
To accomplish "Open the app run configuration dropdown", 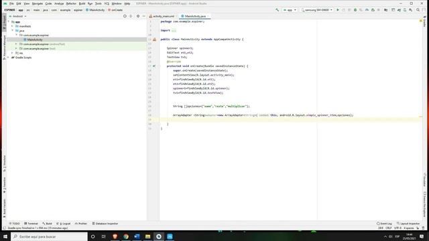I will 290,10.
